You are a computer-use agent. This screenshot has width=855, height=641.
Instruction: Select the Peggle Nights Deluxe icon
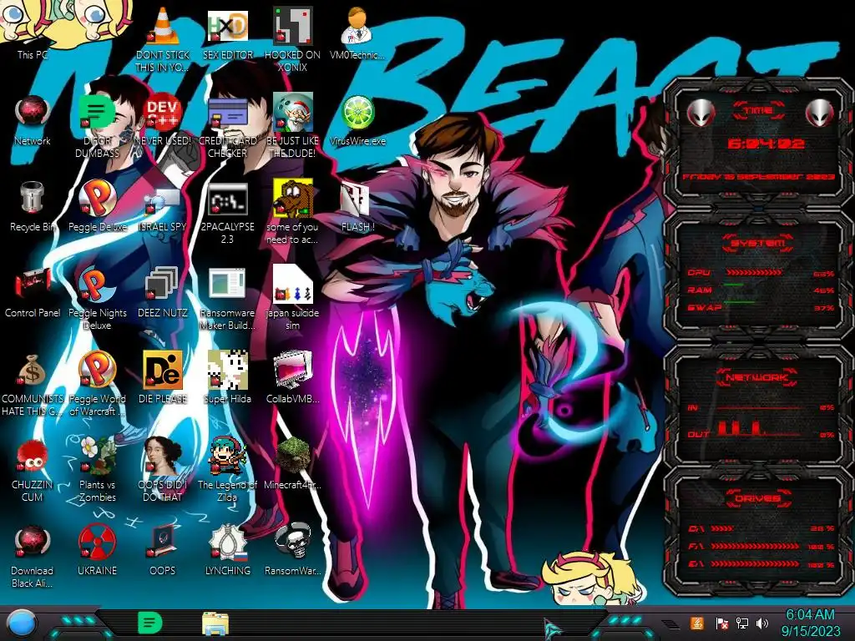(97, 298)
